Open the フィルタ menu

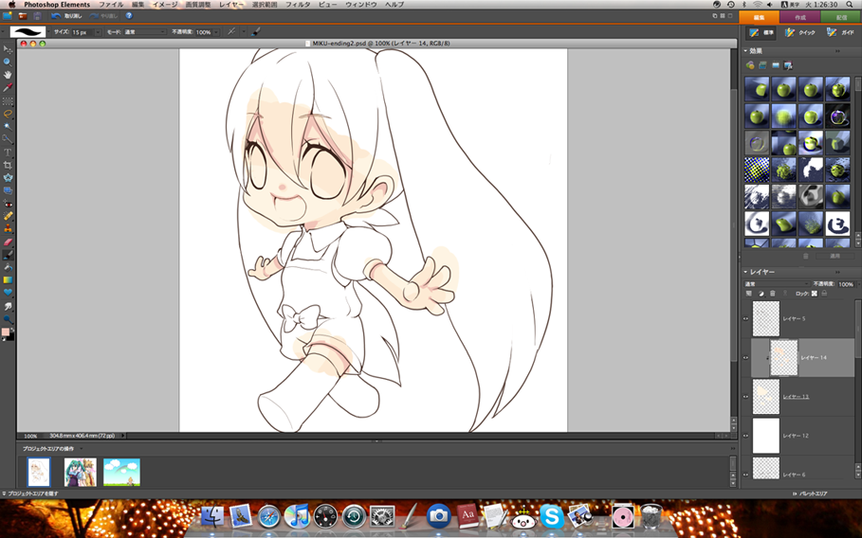(298, 5)
